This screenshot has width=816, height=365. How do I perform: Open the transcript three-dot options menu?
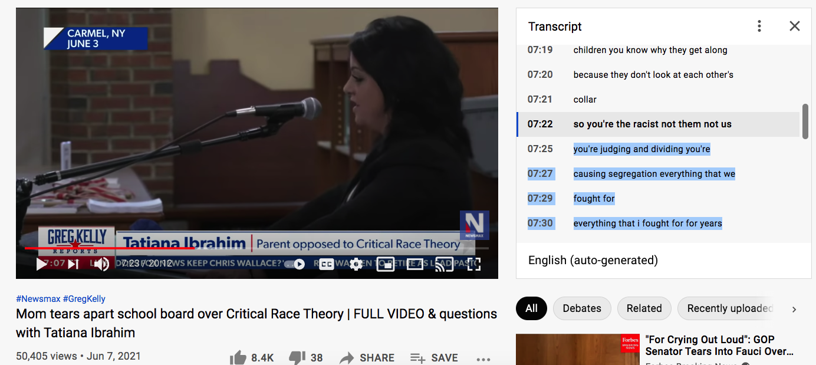tap(759, 26)
